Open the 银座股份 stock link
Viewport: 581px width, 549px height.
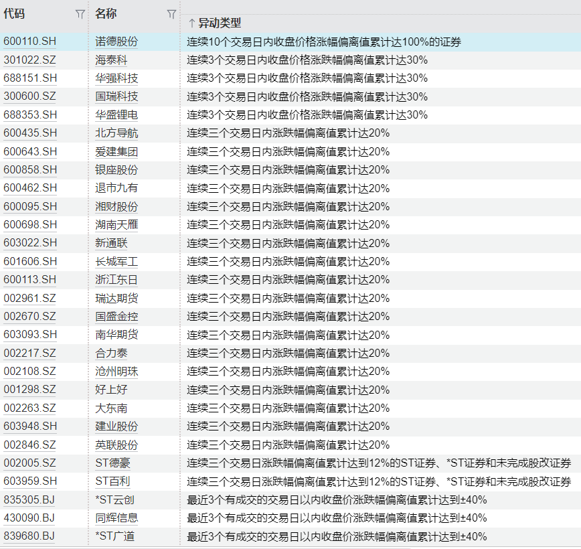click(x=116, y=170)
